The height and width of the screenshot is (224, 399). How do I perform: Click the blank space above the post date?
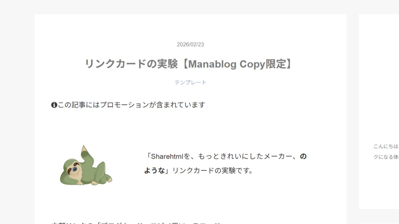point(190,28)
